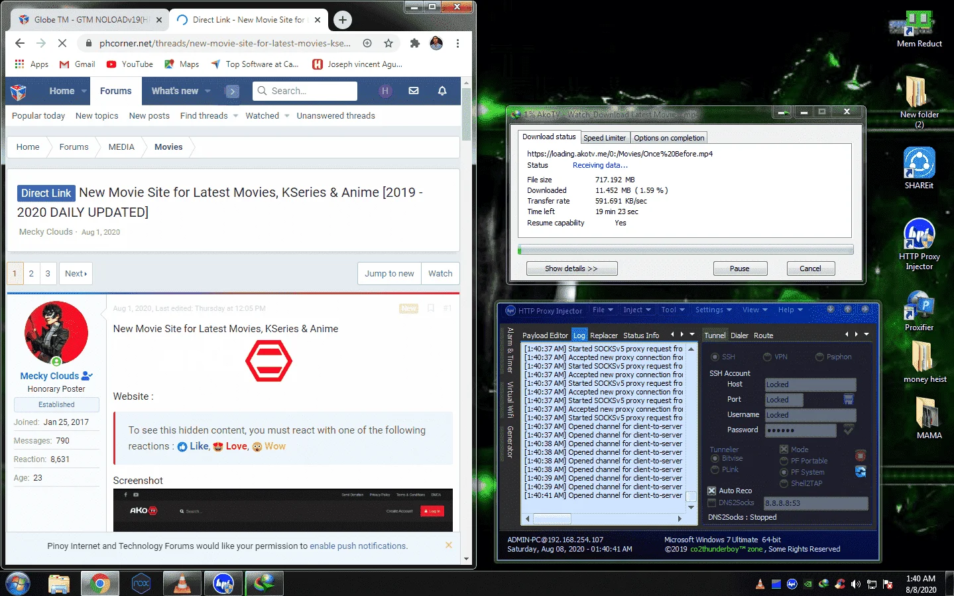The width and height of the screenshot is (954, 596).
Task: Click the red stop icon in HTTP Proxy Injector
Action: click(861, 455)
